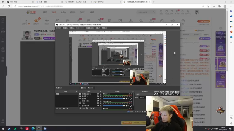The image size is (234, 131).
Task: Open the 工具(T) menu in OBS
Action: pyautogui.click(x=98, y=28)
